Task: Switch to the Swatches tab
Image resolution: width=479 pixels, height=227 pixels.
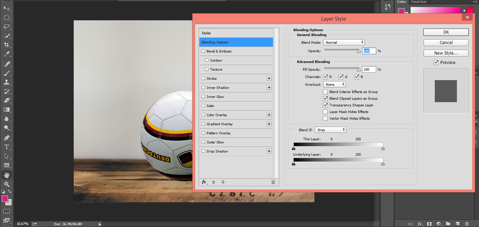Action: coord(419,2)
